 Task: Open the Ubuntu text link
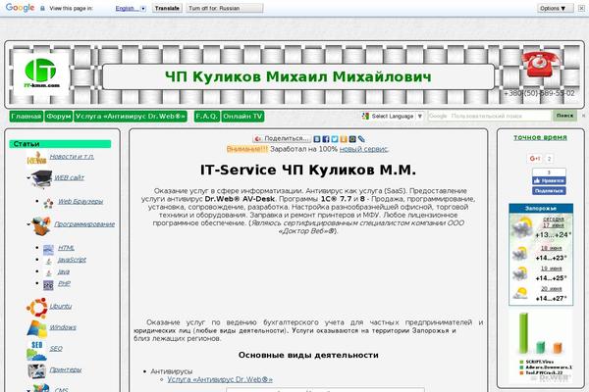pyautogui.click(x=61, y=307)
